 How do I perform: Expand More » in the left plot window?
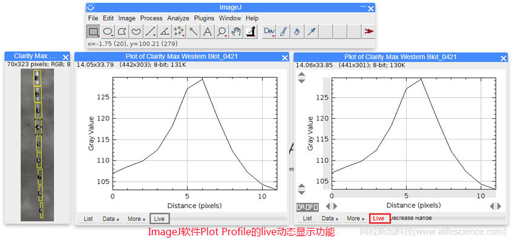coord(137,219)
